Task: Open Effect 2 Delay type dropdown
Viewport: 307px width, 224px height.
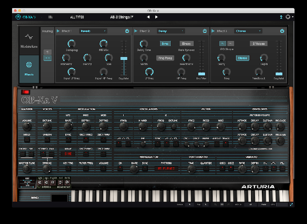Action: tap(171, 31)
